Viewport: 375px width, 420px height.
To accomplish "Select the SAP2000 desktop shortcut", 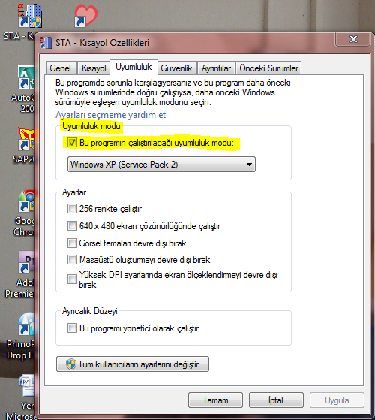I will coord(26,139).
